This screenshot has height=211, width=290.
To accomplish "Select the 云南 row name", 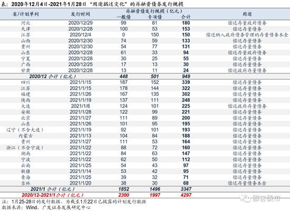I will [x=25, y=165].
